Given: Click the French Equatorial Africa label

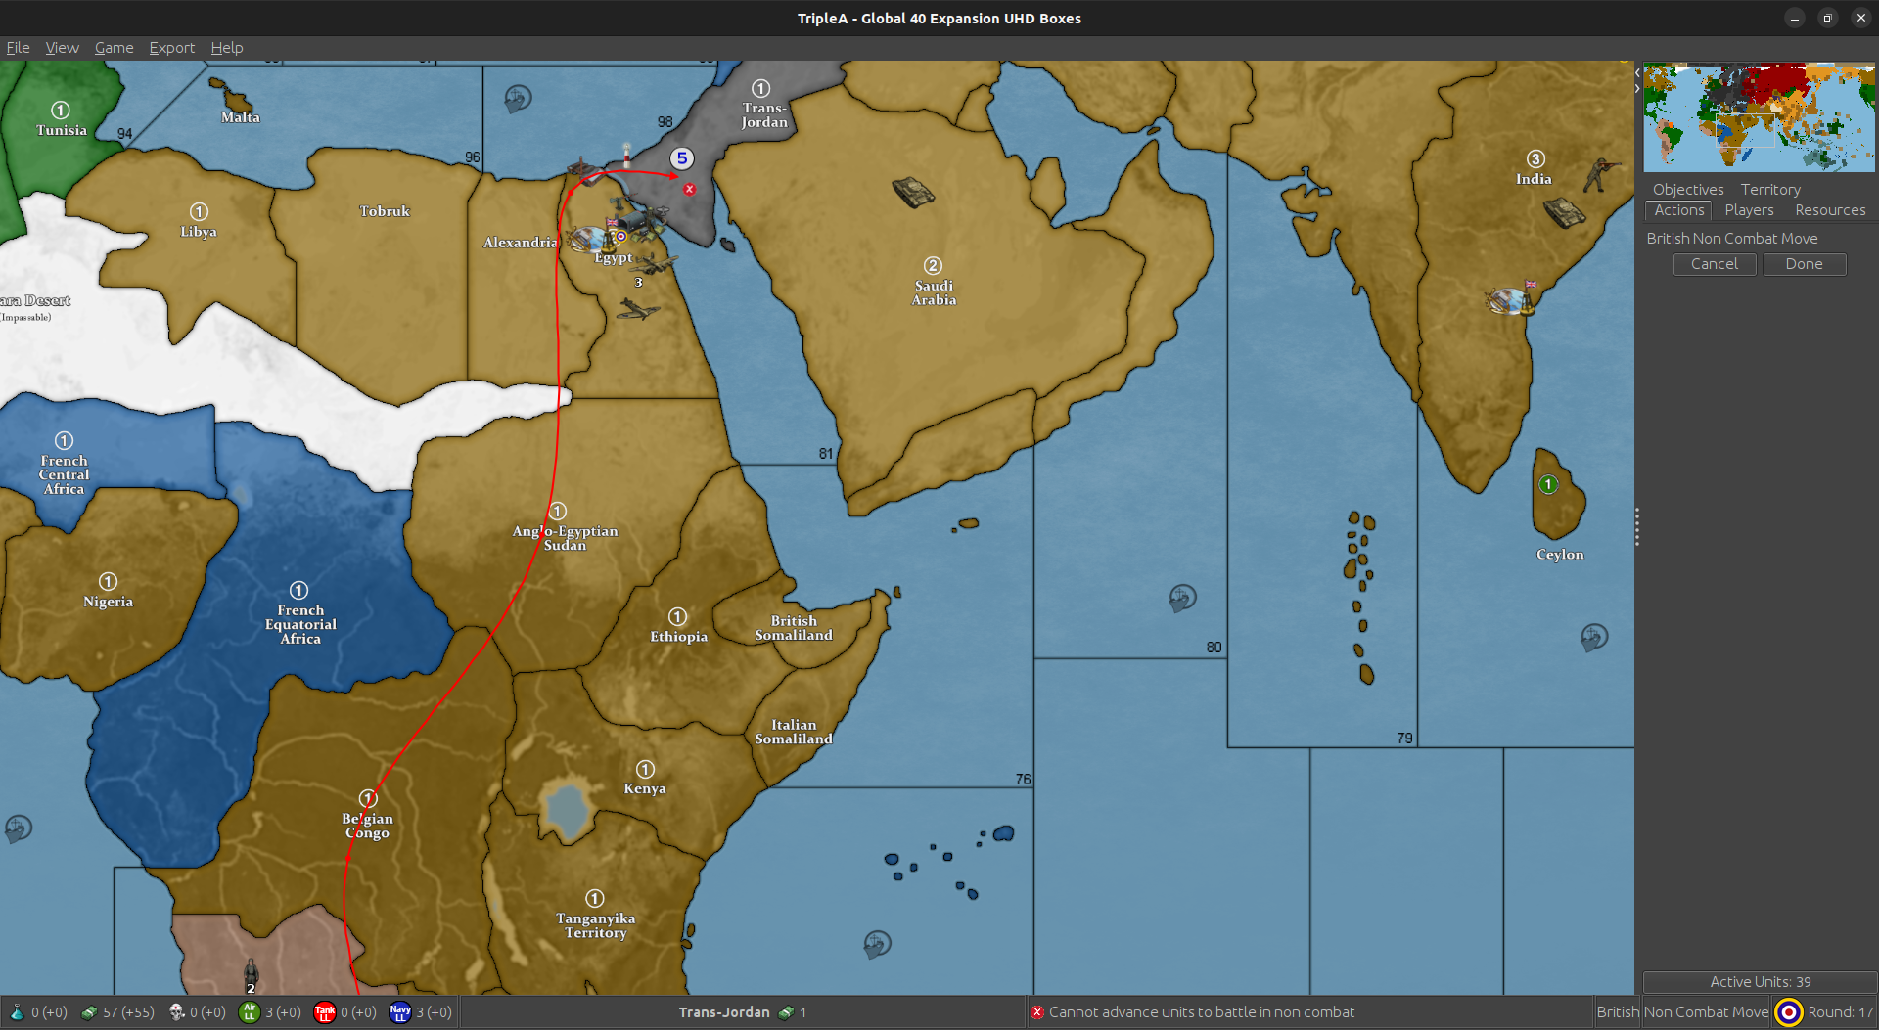Looking at the screenshot, I should click(300, 624).
